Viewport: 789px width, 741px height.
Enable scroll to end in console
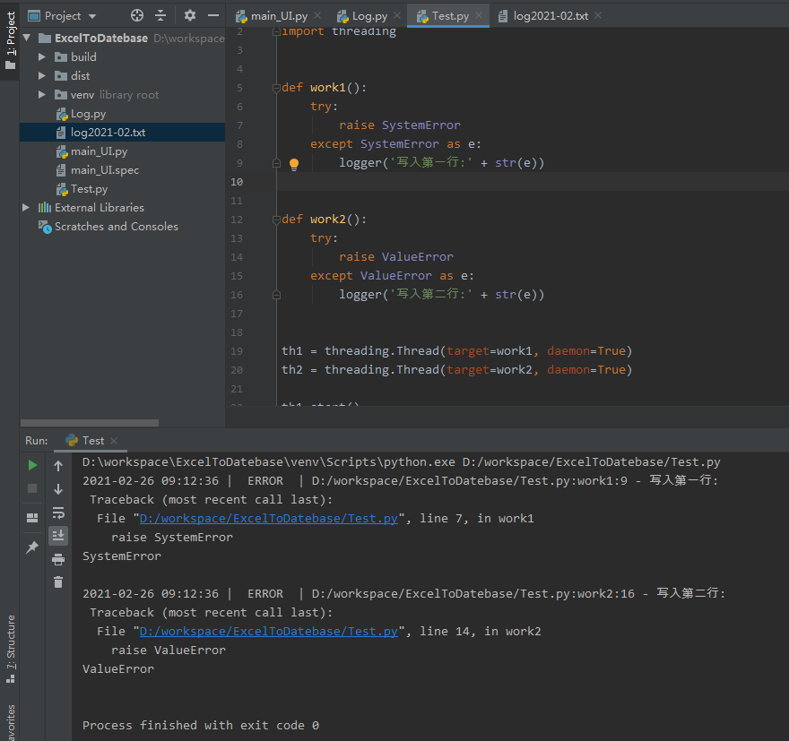(x=58, y=536)
